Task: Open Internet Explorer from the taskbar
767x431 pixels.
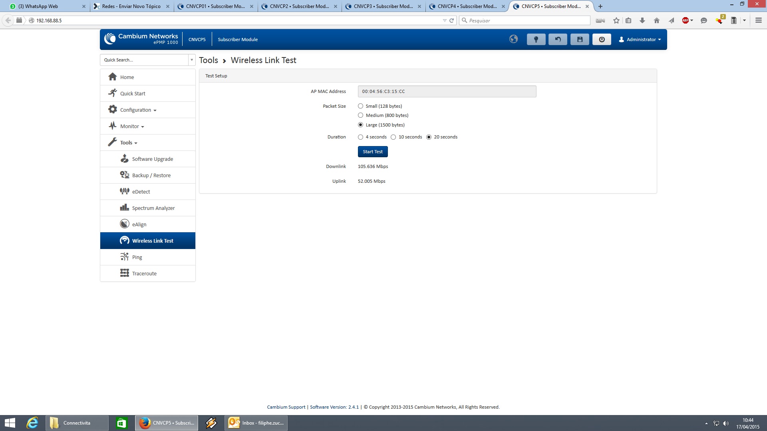Action: click(x=32, y=423)
